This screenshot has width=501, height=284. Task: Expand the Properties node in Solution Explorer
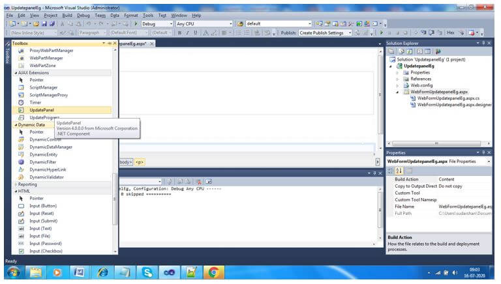397,73
